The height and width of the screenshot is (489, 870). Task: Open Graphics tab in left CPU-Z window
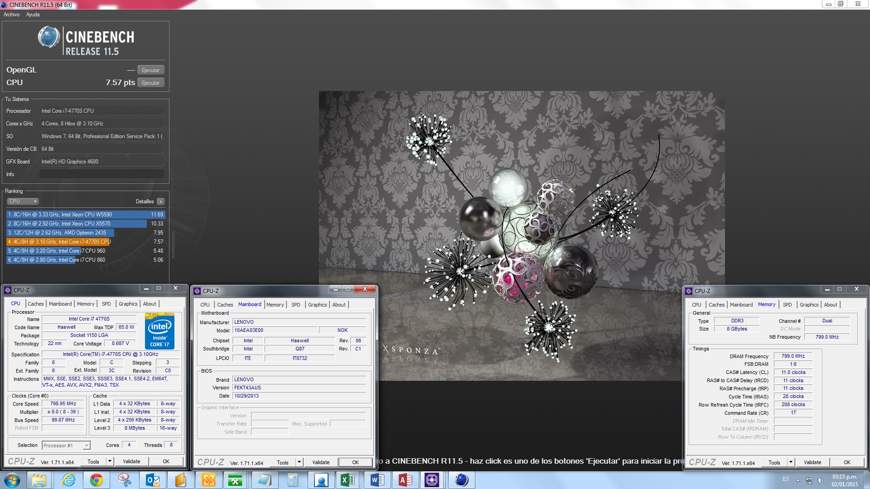pyautogui.click(x=128, y=304)
